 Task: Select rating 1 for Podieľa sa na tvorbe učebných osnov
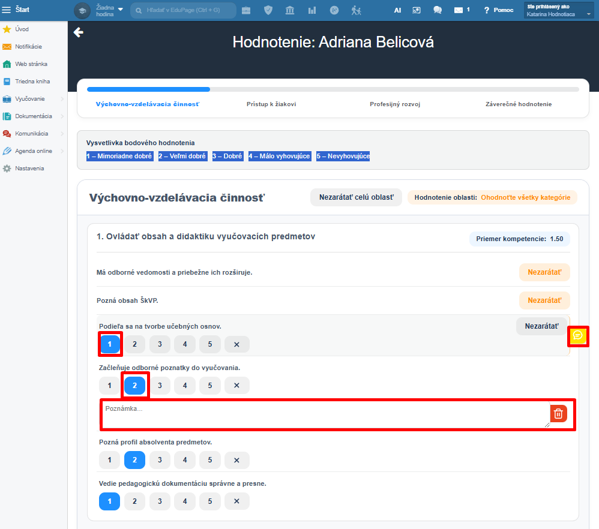(110, 344)
